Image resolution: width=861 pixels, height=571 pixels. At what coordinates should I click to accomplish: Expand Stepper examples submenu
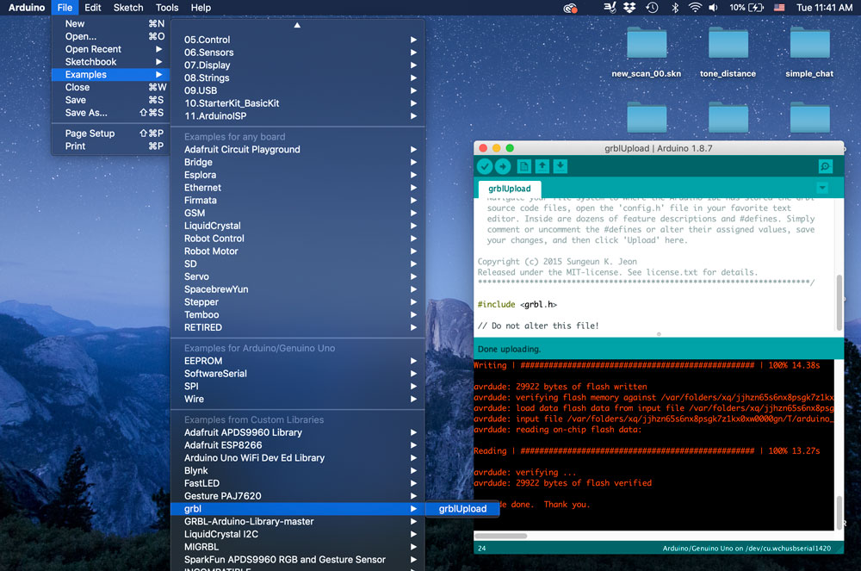[298, 302]
